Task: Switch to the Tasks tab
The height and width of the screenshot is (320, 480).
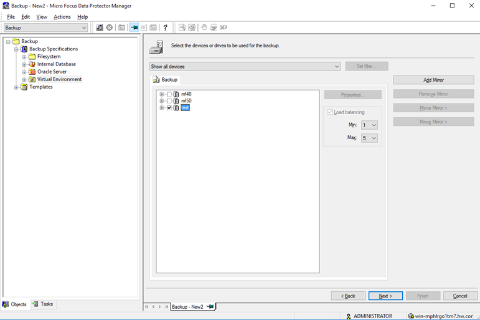Action: 44,304
